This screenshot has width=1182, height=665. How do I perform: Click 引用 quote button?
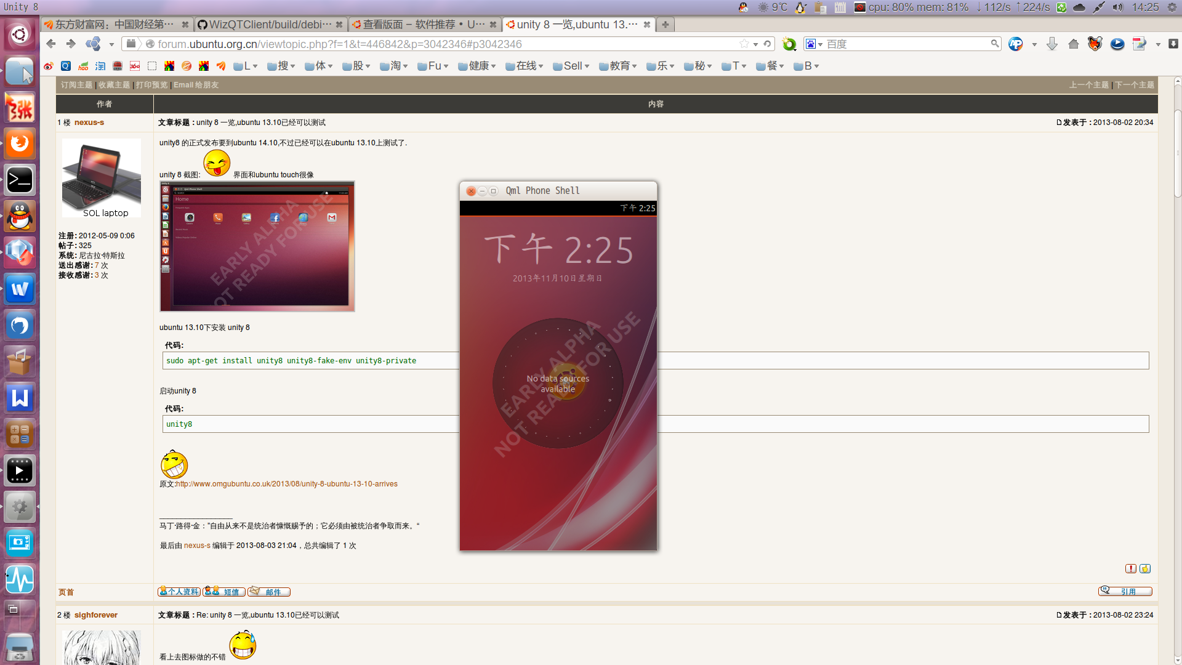coord(1125,591)
